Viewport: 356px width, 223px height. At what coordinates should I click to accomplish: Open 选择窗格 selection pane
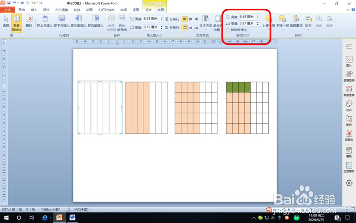point(296,21)
